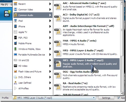Toggle the checkbox next to App
Screen dimensions: 126x102
click(x=119, y=98)
